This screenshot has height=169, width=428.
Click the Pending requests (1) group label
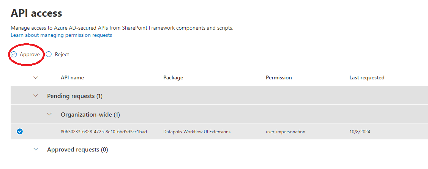[x=75, y=96]
